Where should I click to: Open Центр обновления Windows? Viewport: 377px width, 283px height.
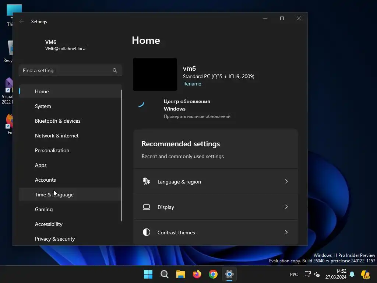(187, 105)
